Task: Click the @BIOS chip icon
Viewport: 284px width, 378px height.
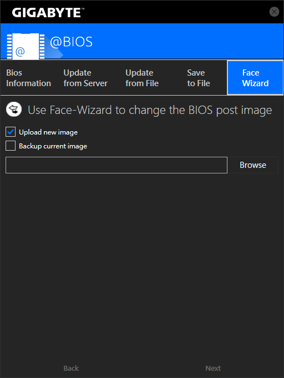Action: coord(26,46)
